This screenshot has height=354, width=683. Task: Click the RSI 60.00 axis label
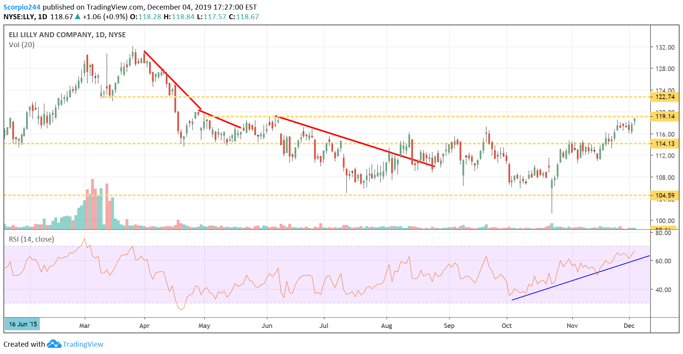point(663,261)
